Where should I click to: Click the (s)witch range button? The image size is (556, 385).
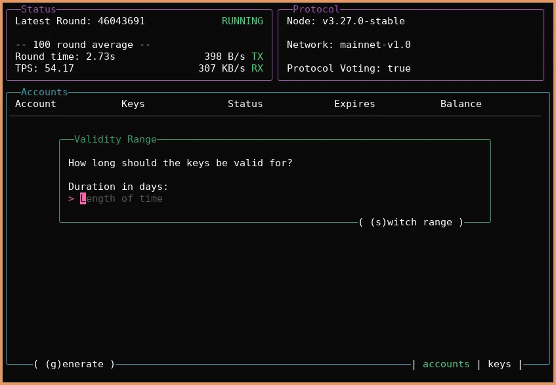point(412,222)
